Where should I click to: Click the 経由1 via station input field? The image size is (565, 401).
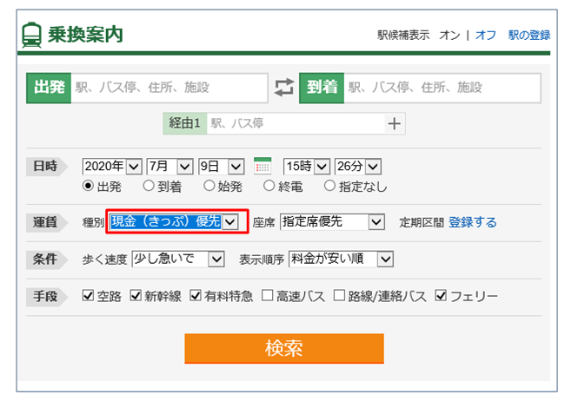pos(296,123)
